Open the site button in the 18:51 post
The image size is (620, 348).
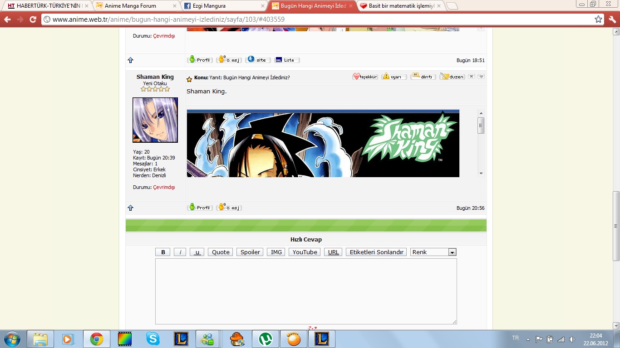pyautogui.click(x=258, y=59)
